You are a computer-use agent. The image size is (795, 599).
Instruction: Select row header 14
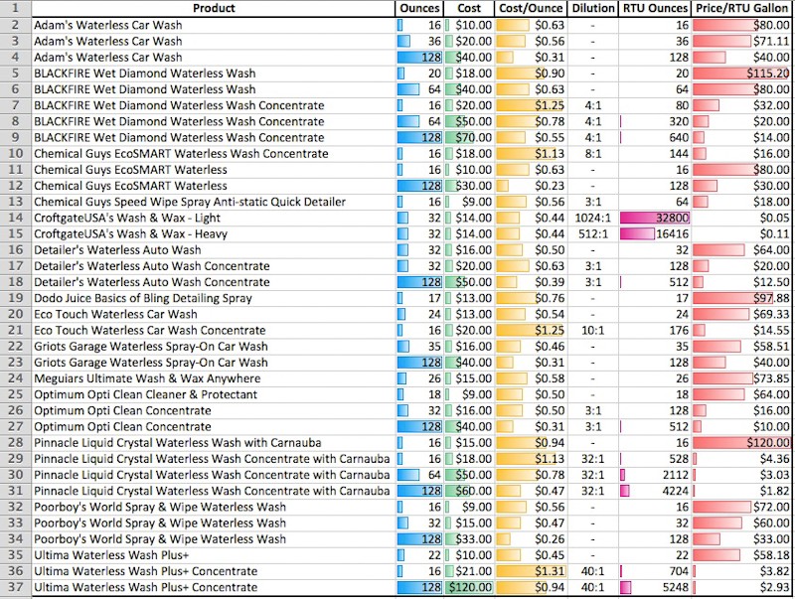(16, 218)
